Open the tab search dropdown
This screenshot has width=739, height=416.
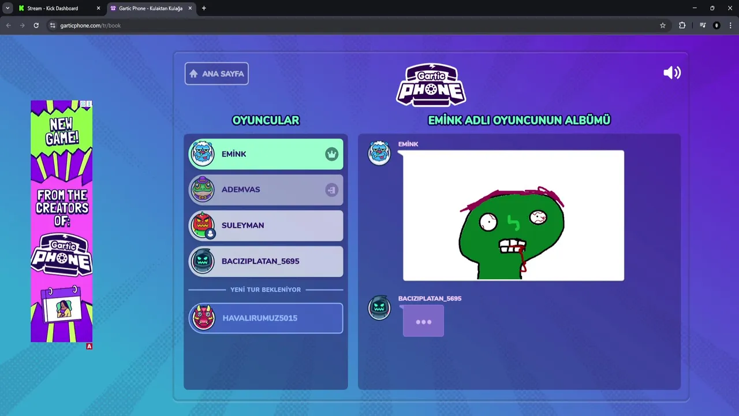pos(8,8)
